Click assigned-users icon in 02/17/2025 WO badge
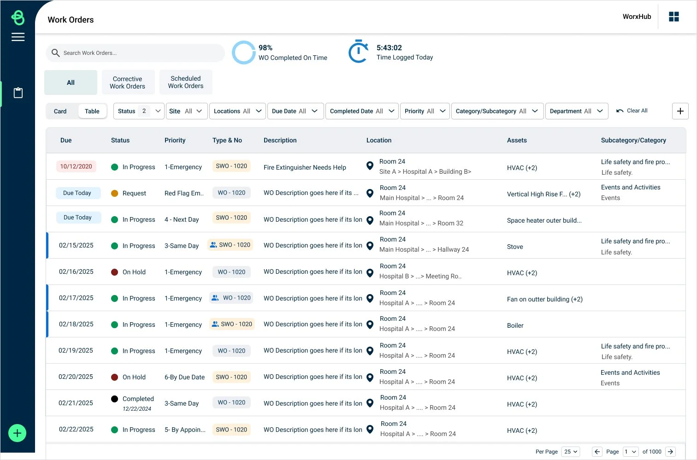This screenshot has width=697, height=460. pos(215,298)
